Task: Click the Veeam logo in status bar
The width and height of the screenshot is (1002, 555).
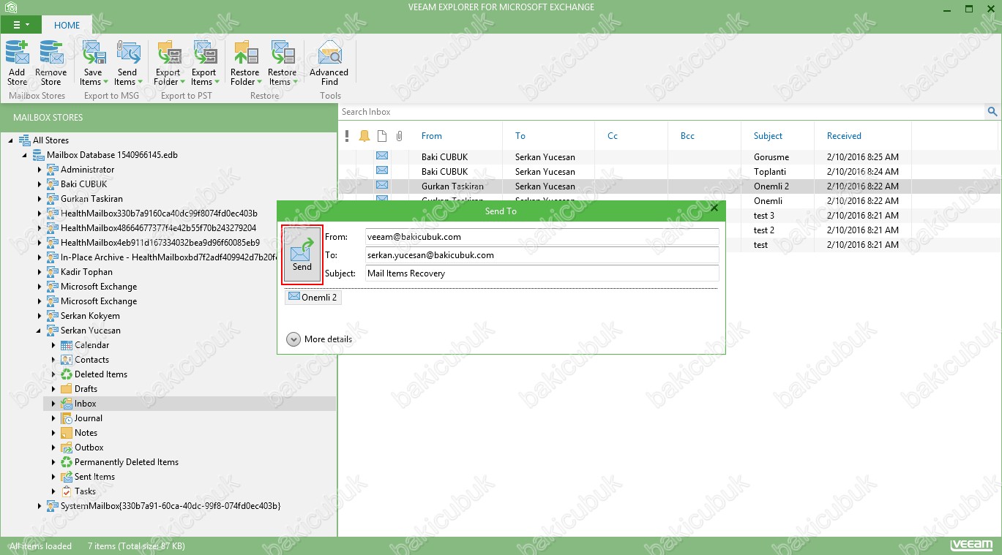Action: click(x=971, y=545)
